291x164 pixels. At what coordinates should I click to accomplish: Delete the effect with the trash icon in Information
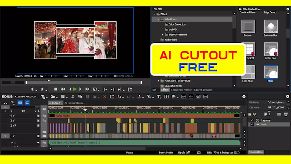pyautogui.click(x=286, y=114)
